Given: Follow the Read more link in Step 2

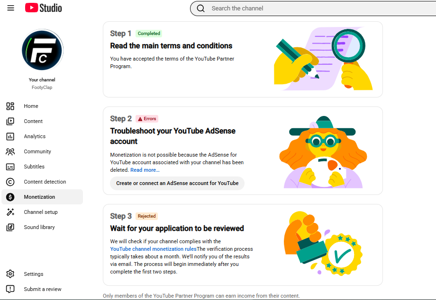Looking at the screenshot, I should 145,170.
